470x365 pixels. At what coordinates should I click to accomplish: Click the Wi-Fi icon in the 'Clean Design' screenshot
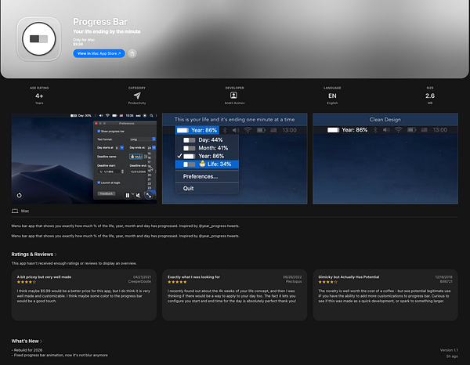click(398, 130)
